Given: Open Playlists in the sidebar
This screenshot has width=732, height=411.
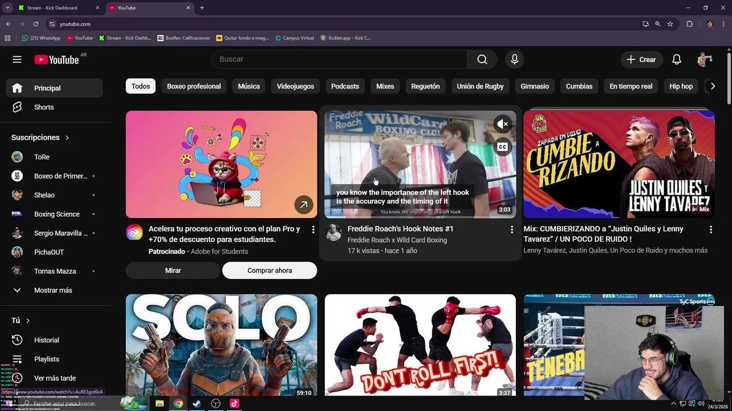Looking at the screenshot, I should pos(55,359).
